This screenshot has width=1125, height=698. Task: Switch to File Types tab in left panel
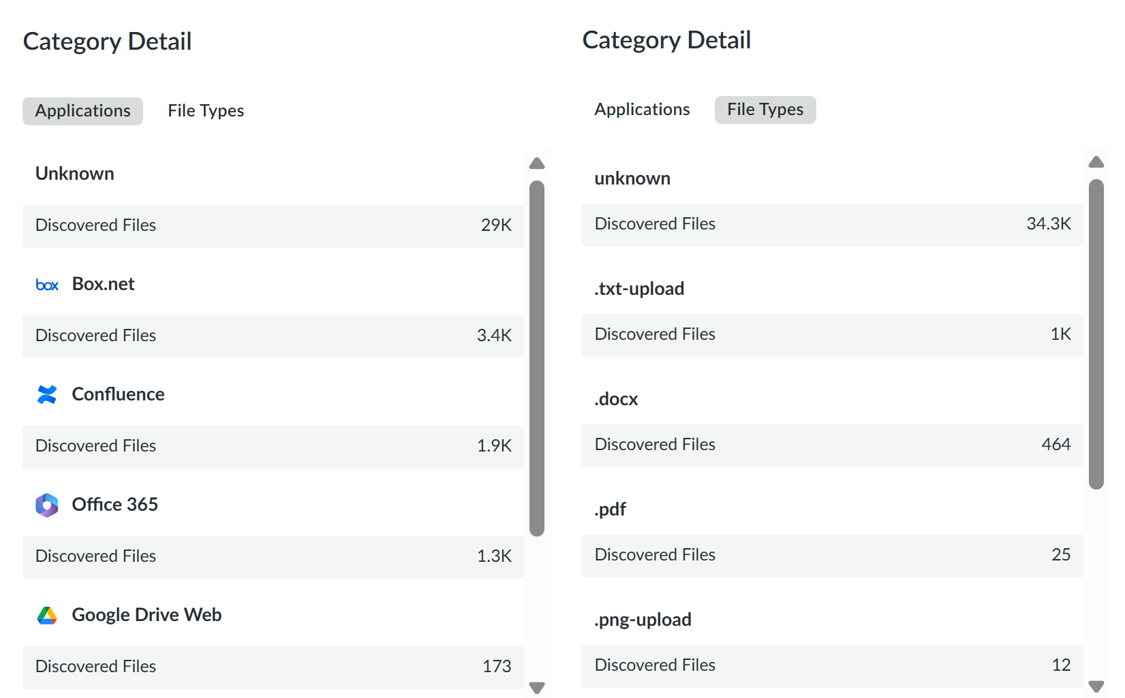click(206, 111)
